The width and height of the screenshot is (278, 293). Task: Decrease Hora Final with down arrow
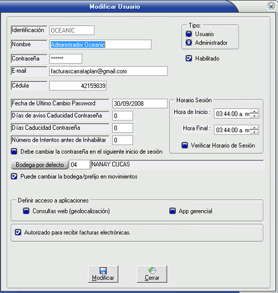pyautogui.click(x=254, y=132)
